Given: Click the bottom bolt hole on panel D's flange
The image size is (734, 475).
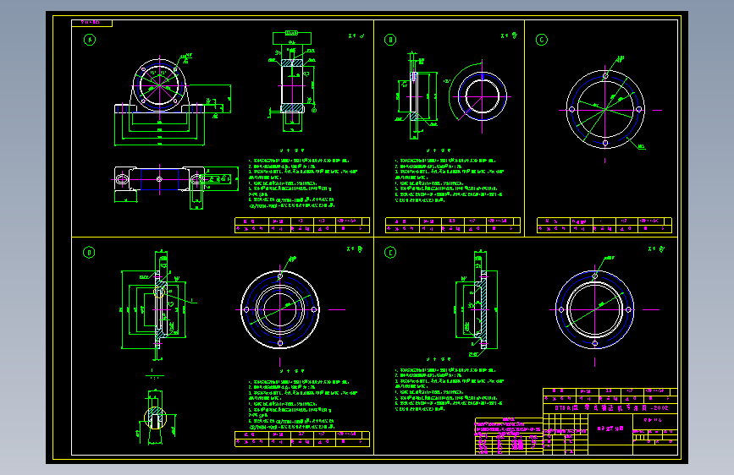Looking at the screenshot, I should click(280, 343).
